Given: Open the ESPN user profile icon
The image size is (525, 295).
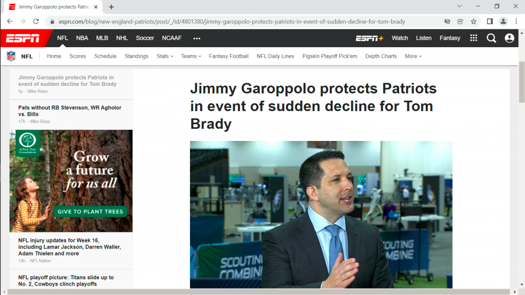Looking at the screenshot, I should pos(509,38).
